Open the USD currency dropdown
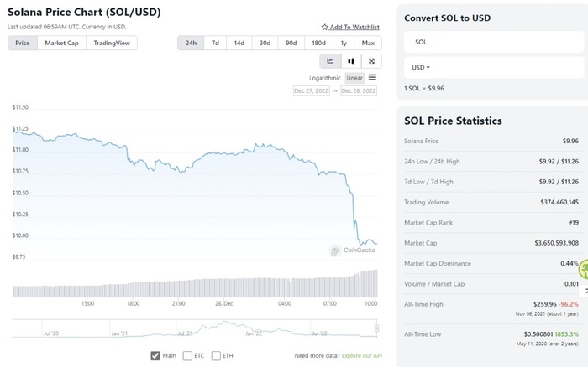This screenshot has height=367, width=588. click(x=421, y=67)
